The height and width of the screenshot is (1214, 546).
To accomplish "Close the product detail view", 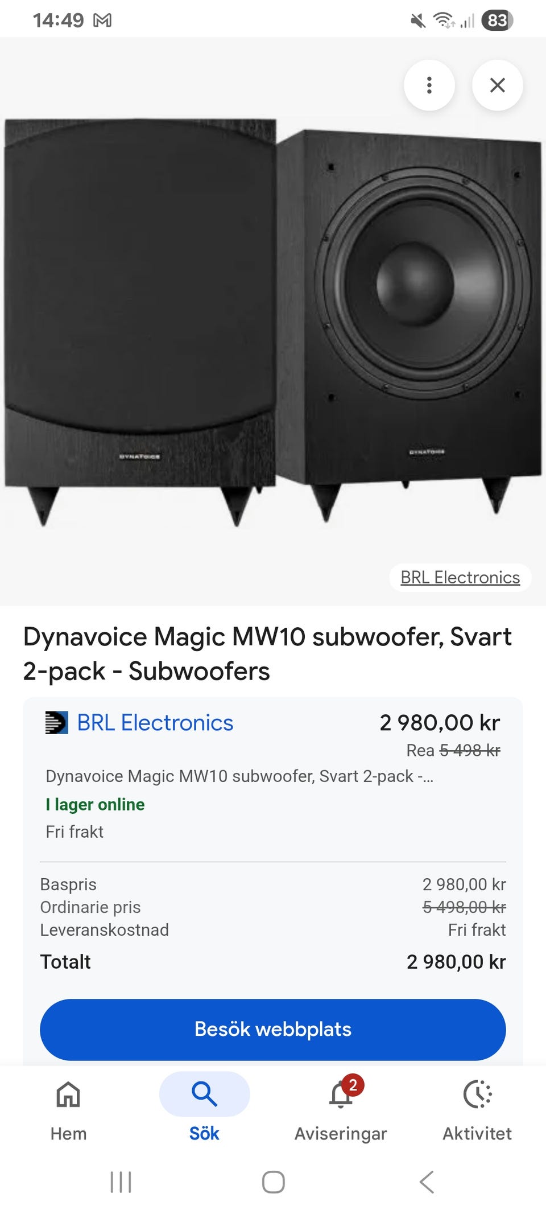I will pos(497,85).
